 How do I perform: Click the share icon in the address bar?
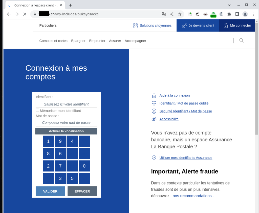point(172,14)
